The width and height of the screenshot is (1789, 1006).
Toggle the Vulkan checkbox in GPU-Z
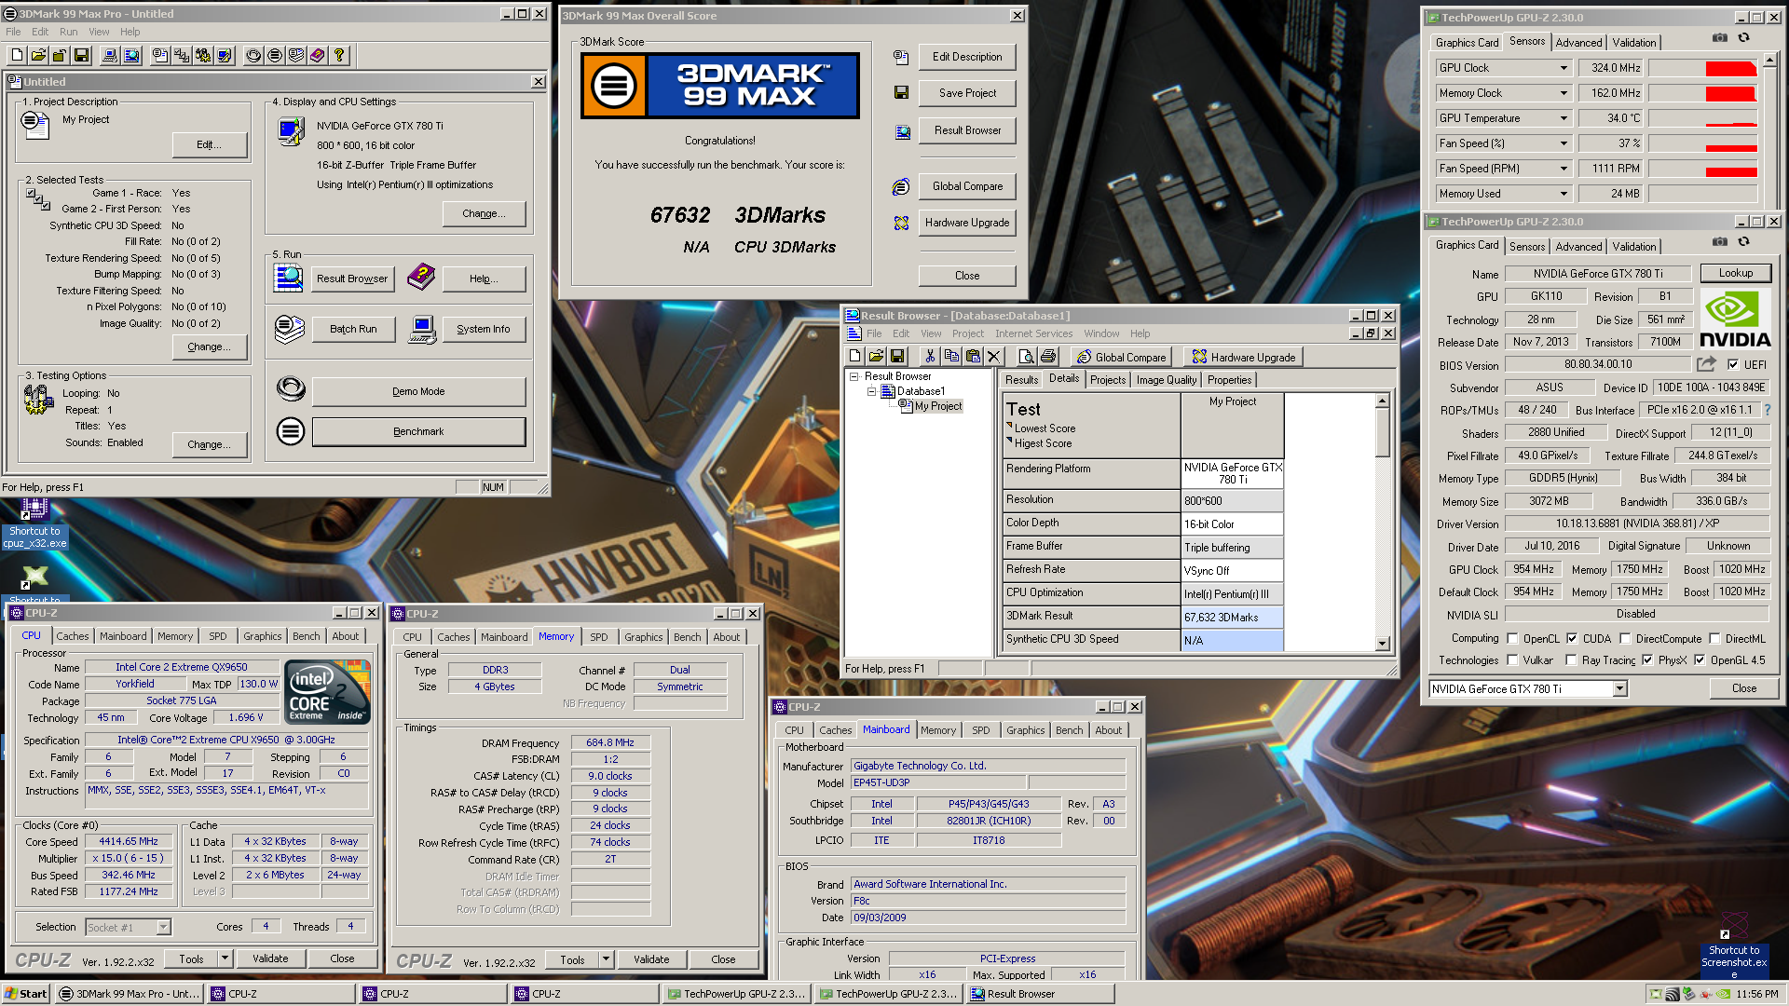(x=1512, y=660)
